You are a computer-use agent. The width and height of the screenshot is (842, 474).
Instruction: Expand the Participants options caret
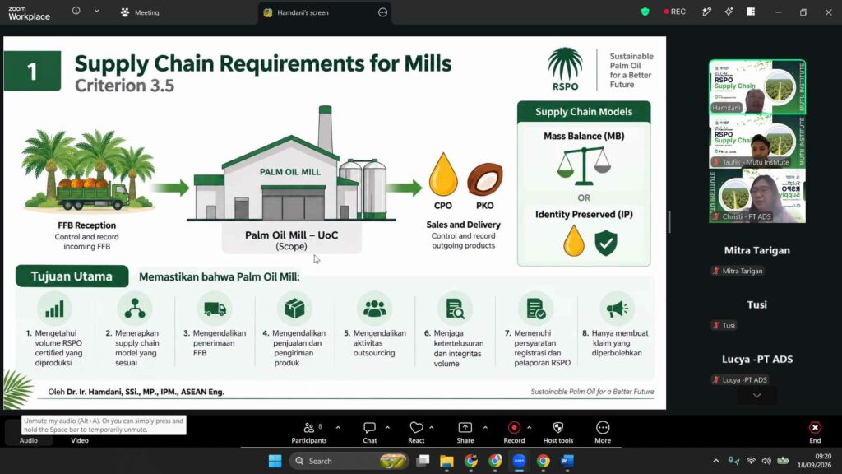pos(338,428)
